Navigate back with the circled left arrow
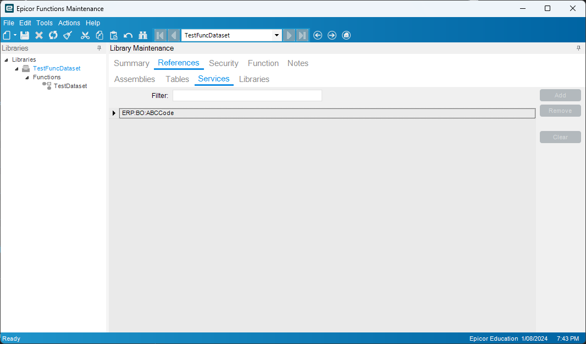The height and width of the screenshot is (344, 586). (318, 35)
